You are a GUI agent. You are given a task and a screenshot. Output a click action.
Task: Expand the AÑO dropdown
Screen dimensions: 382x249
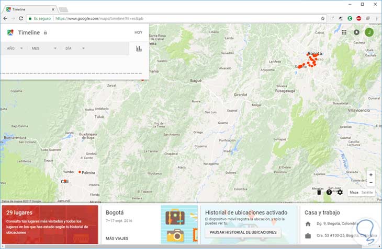(x=15, y=49)
